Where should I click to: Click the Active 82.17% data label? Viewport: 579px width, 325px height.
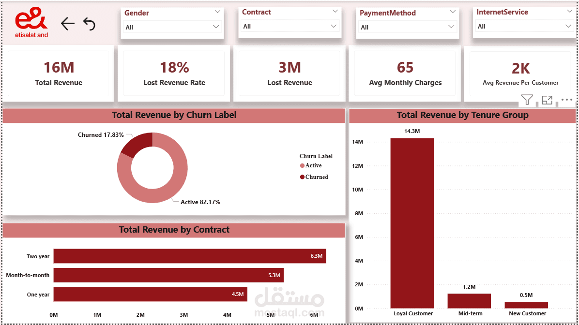tap(200, 202)
